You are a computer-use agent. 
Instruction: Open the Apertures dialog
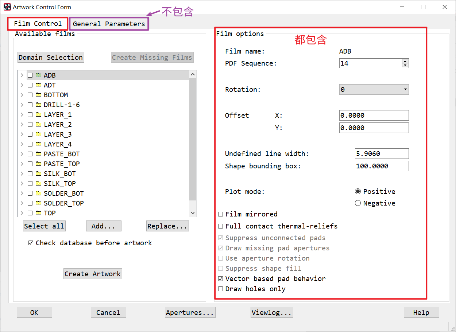[190, 312]
